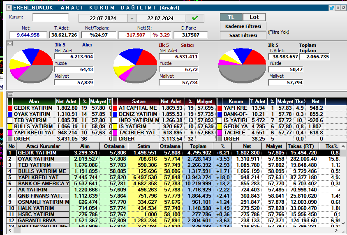The width and height of the screenshot is (347, 235).
Task: Sort by Satan column header
Action: click(x=139, y=101)
